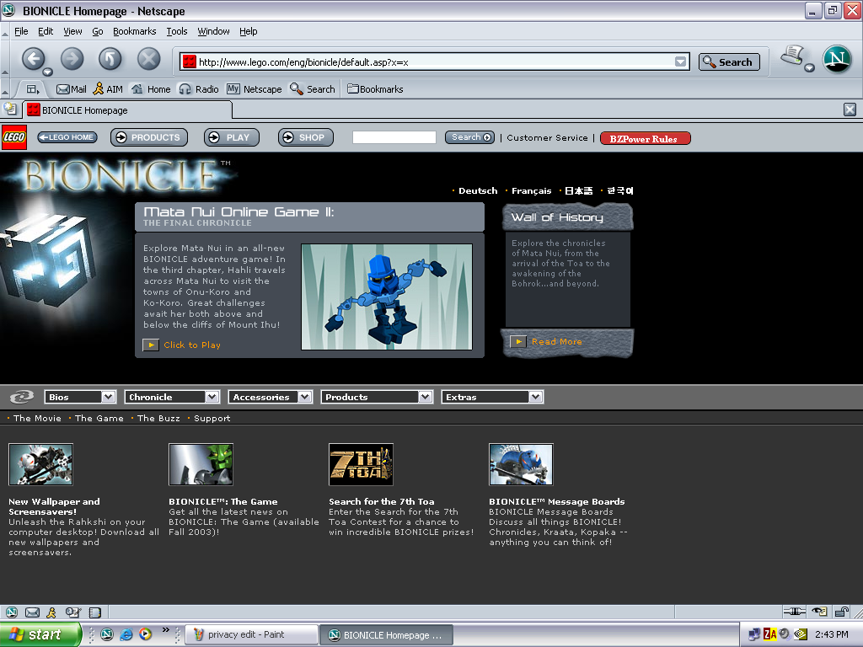863x647 pixels.
Task: Open the Print toolbar icon
Action: (792, 55)
